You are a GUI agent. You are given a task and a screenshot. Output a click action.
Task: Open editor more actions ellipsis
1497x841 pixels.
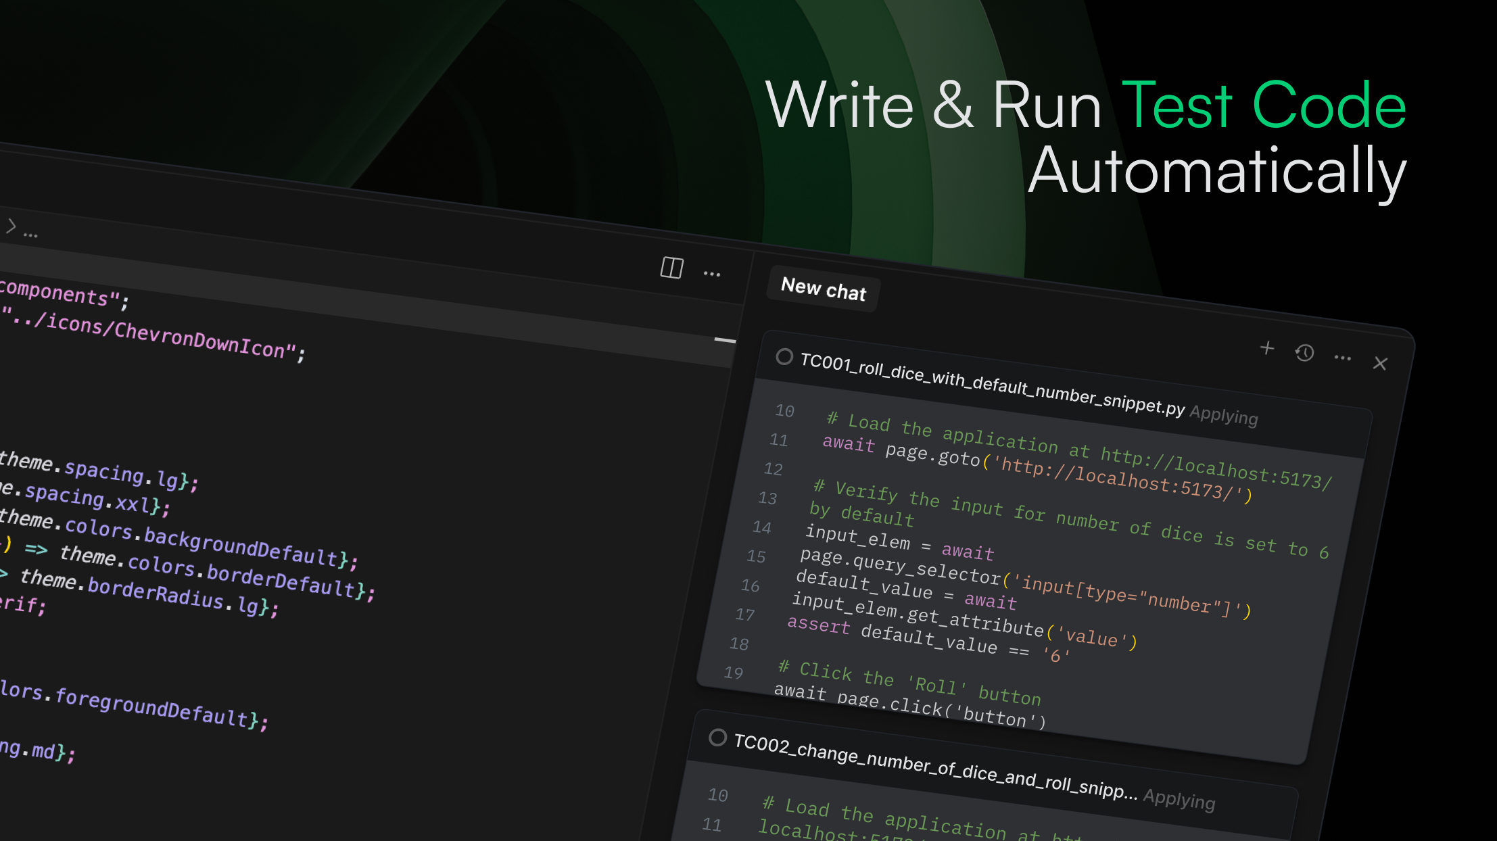tap(711, 274)
